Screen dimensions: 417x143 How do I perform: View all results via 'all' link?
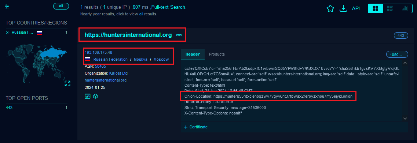141,14
